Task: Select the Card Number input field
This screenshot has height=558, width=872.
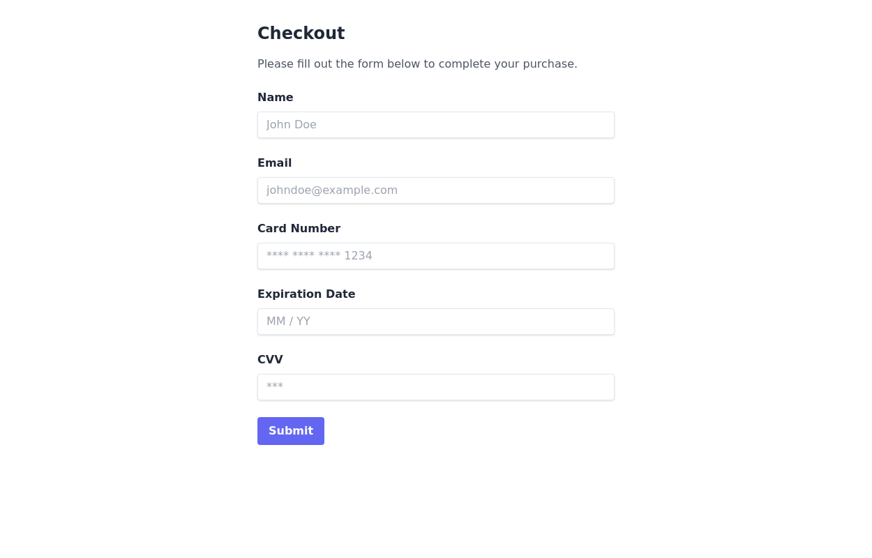Action: click(x=435, y=256)
